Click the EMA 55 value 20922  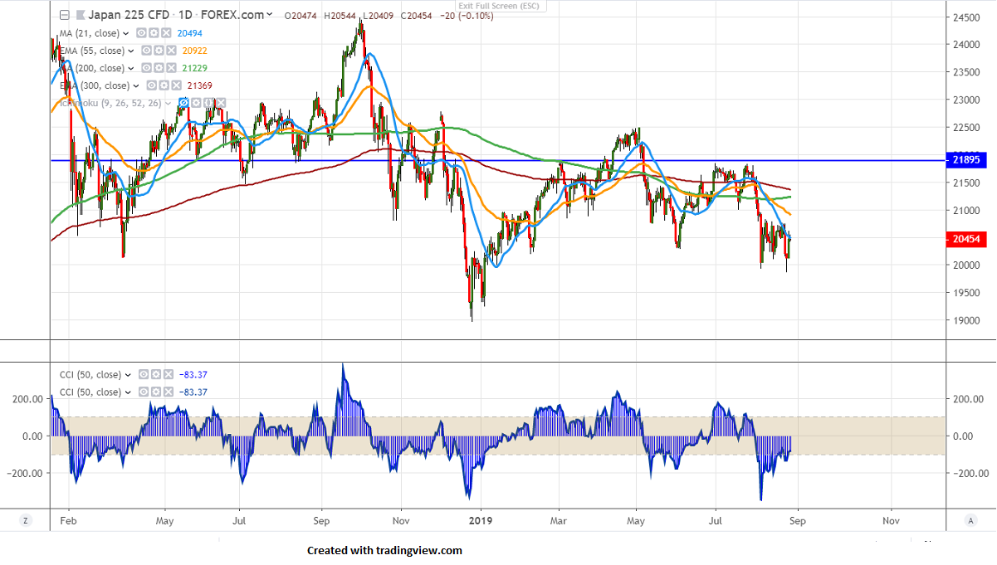194,51
